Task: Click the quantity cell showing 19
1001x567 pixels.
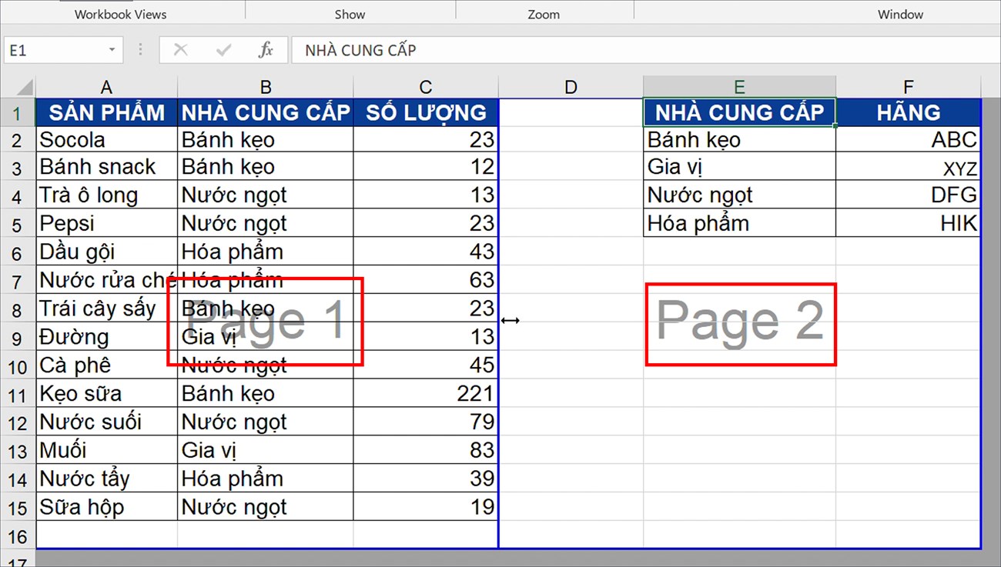Action: [x=426, y=507]
